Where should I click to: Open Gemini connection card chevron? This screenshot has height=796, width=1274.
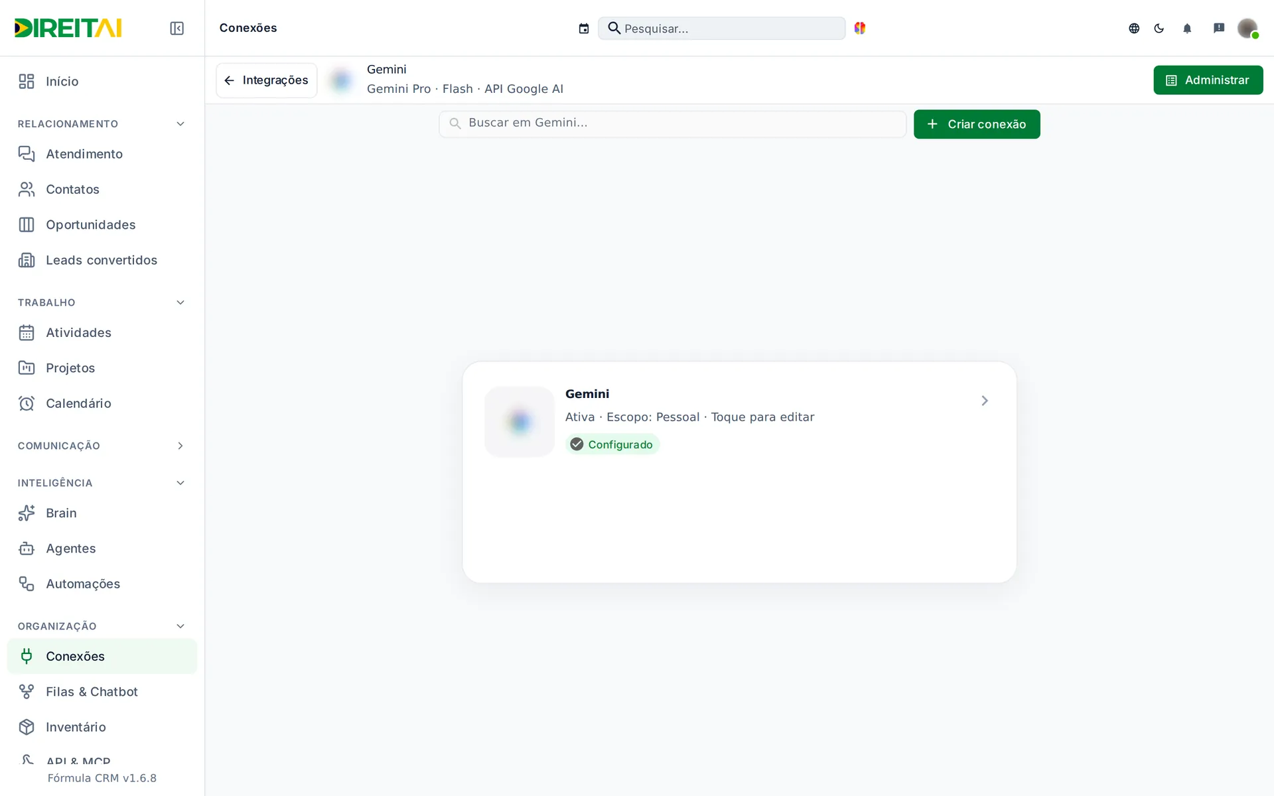(985, 401)
